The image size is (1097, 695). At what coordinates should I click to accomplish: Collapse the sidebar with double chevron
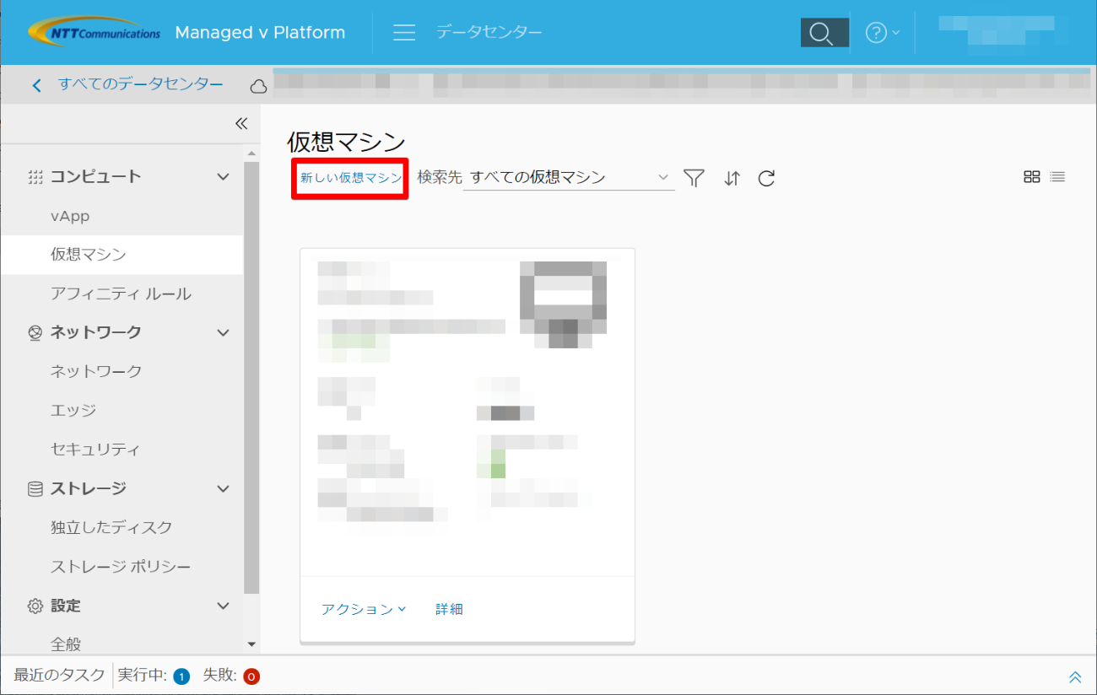click(x=241, y=123)
